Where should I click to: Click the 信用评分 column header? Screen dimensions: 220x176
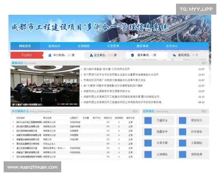tap(108, 118)
